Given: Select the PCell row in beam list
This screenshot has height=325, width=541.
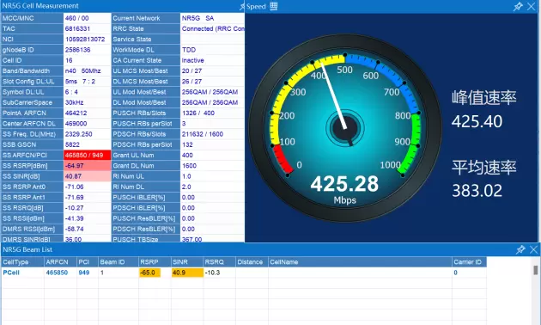Looking at the screenshot, I should pyautogui.click(x=244, y=273).
